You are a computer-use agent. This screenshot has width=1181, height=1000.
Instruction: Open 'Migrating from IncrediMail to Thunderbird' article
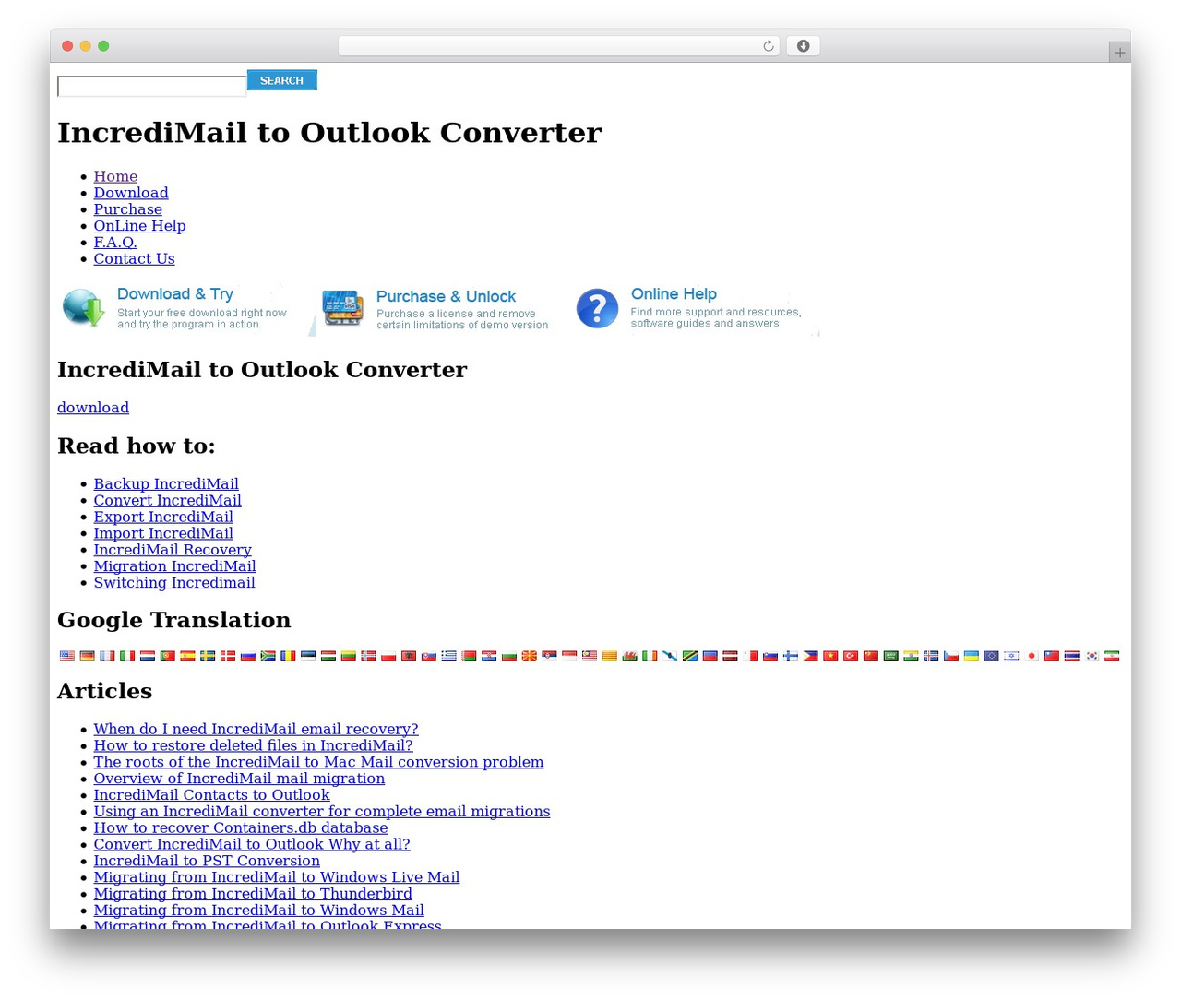pyautogui.click(x=253, y=894)
